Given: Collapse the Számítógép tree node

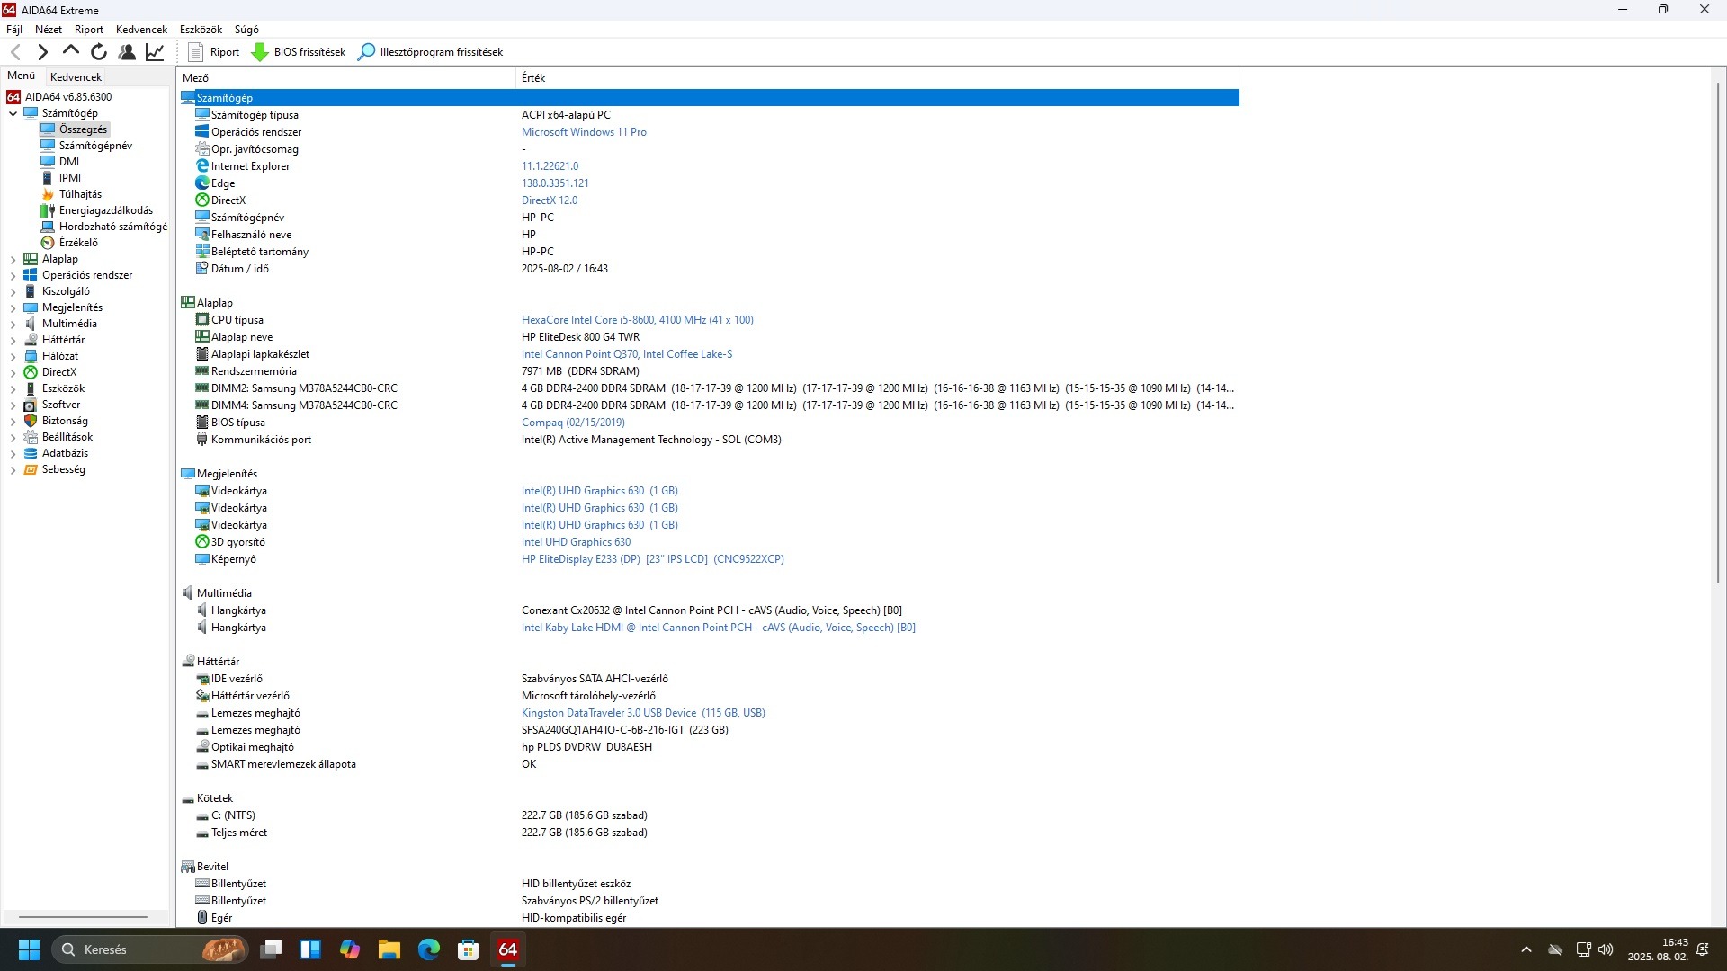Looking at the screenshot, I should (13, 113).
